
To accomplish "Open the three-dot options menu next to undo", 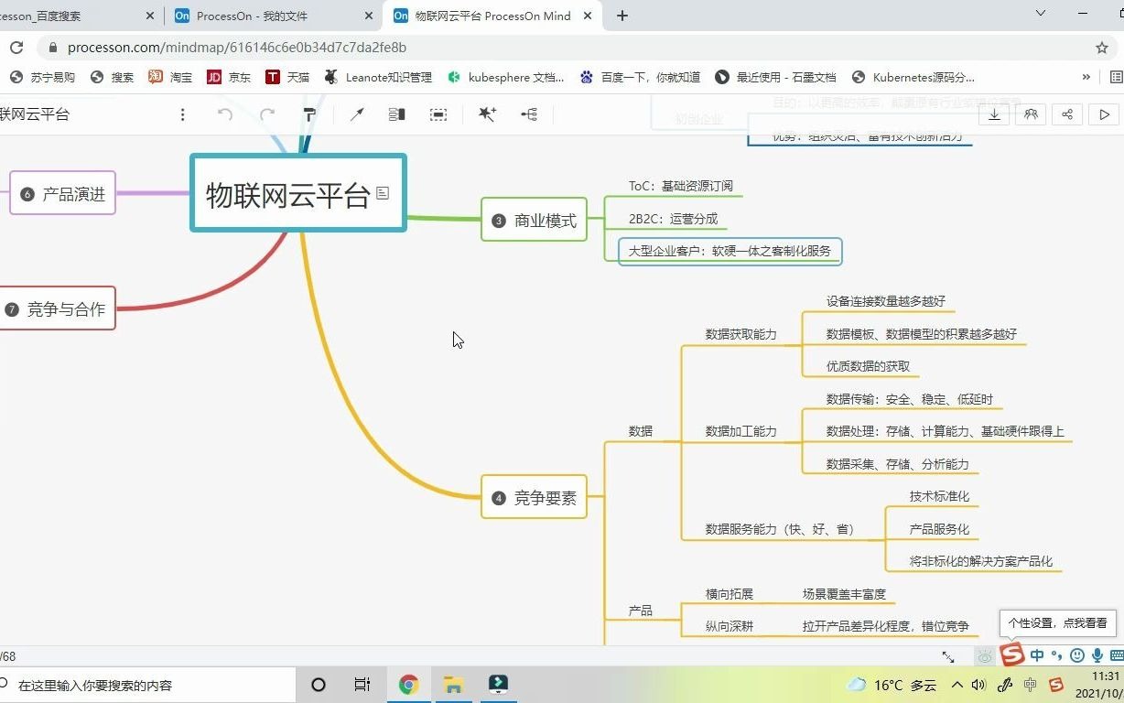I will (182, 114).
